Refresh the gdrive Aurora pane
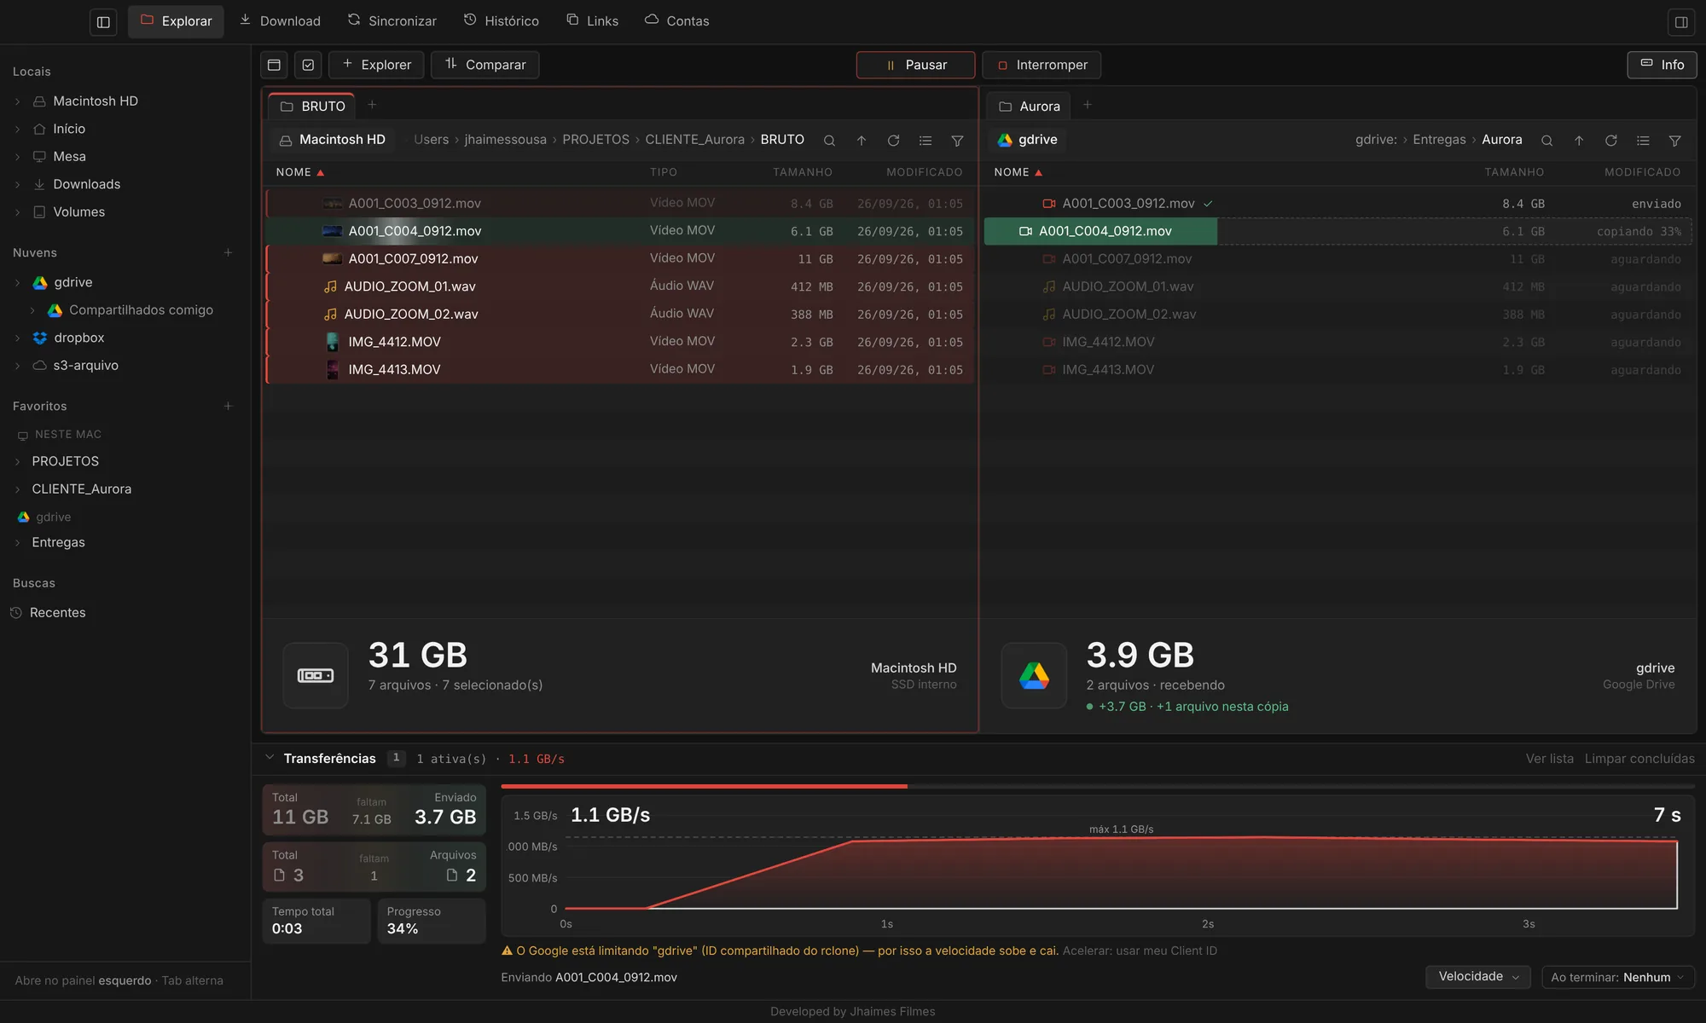This screenshot has width=1706, height=1023. coord(1611,141)
